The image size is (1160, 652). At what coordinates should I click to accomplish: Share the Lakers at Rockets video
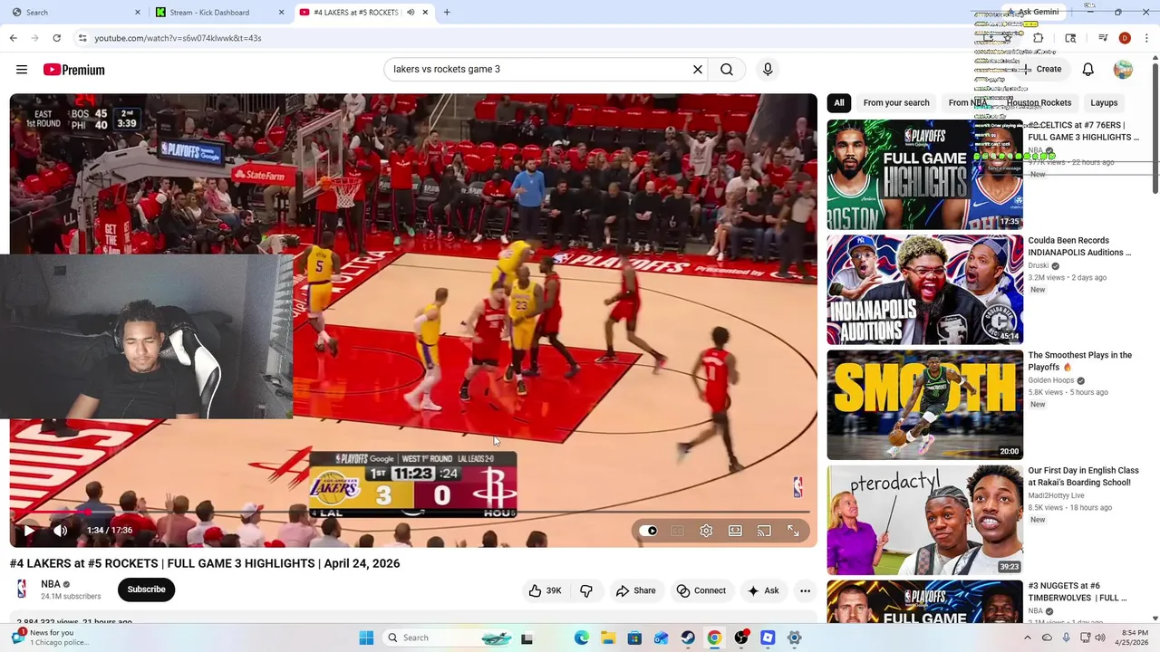(636, 590)
